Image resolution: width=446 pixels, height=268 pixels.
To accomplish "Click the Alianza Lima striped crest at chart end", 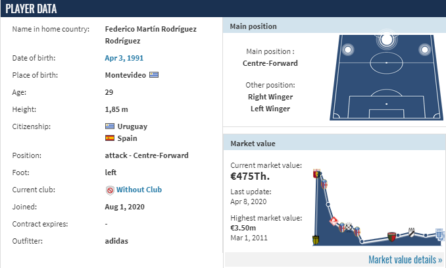I will click(439, 234).
